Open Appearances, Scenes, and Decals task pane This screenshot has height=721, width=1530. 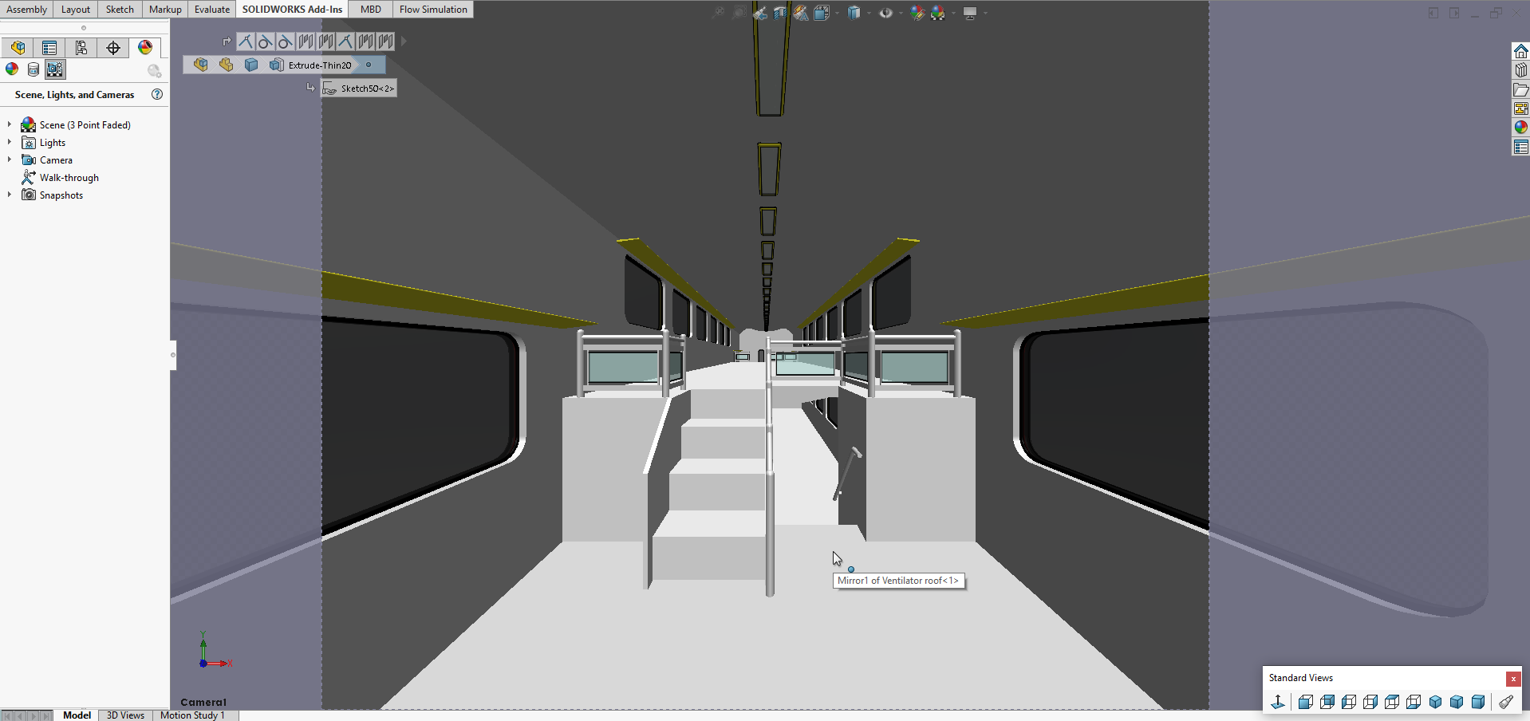coord(1520,128)
